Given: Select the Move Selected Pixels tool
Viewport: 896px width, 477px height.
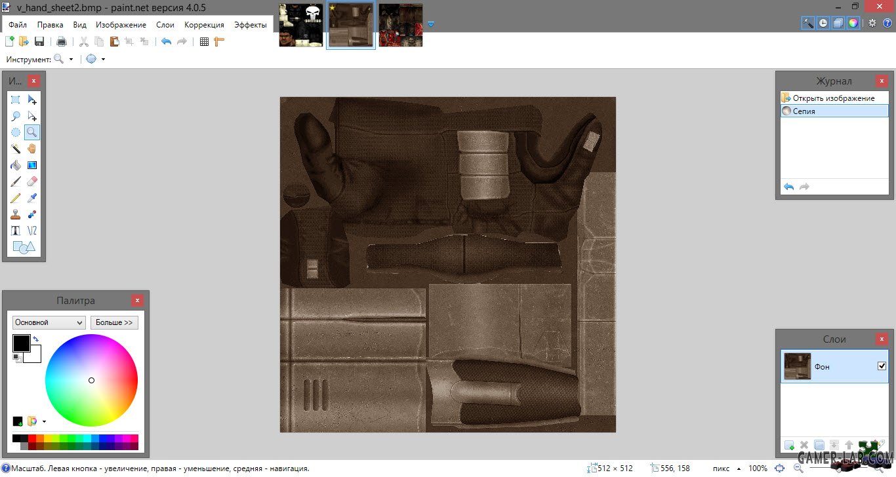Looking at the screenshot, I should pyautogui.click(x=32, y=100).
